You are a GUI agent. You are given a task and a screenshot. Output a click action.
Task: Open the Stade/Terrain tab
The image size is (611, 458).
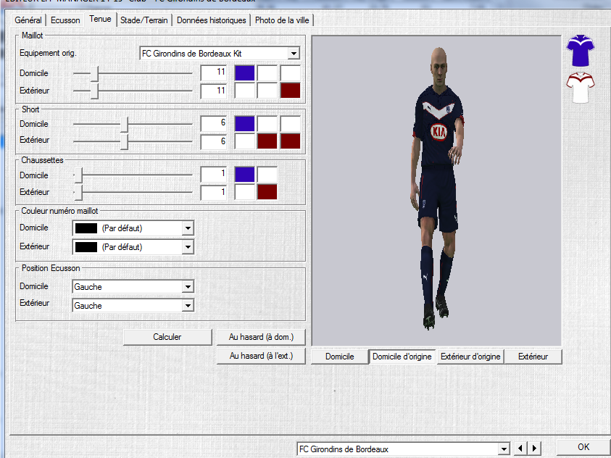tap(144, 20)
